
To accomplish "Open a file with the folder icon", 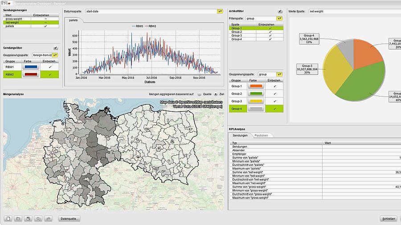I will [18, 219].
